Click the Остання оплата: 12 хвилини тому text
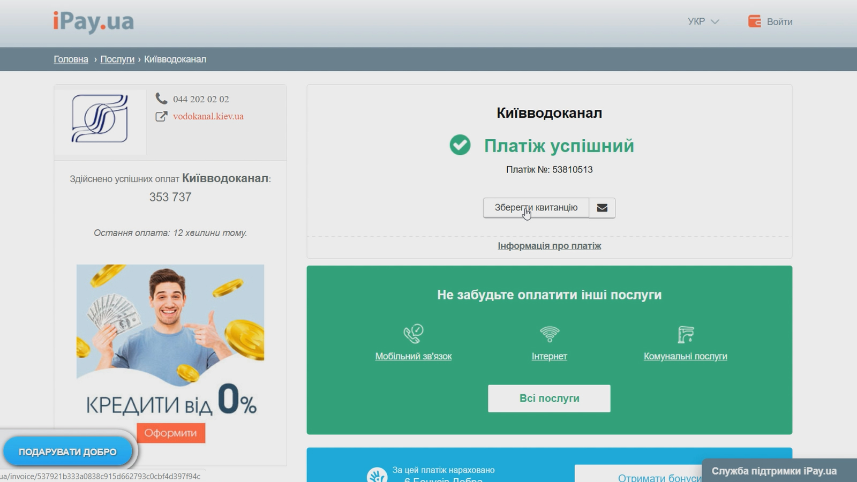 point(170,233)
